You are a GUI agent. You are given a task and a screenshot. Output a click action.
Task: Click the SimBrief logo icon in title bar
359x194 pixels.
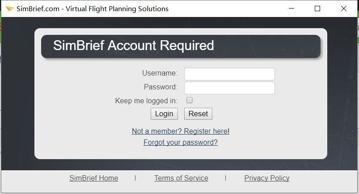tap(9, 8)
